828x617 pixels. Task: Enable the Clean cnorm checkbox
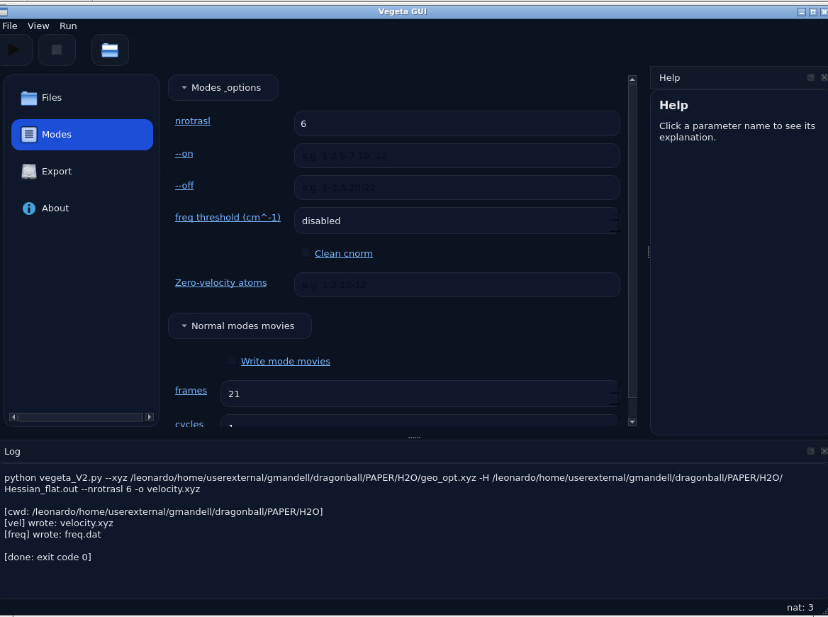pos(306,253)
